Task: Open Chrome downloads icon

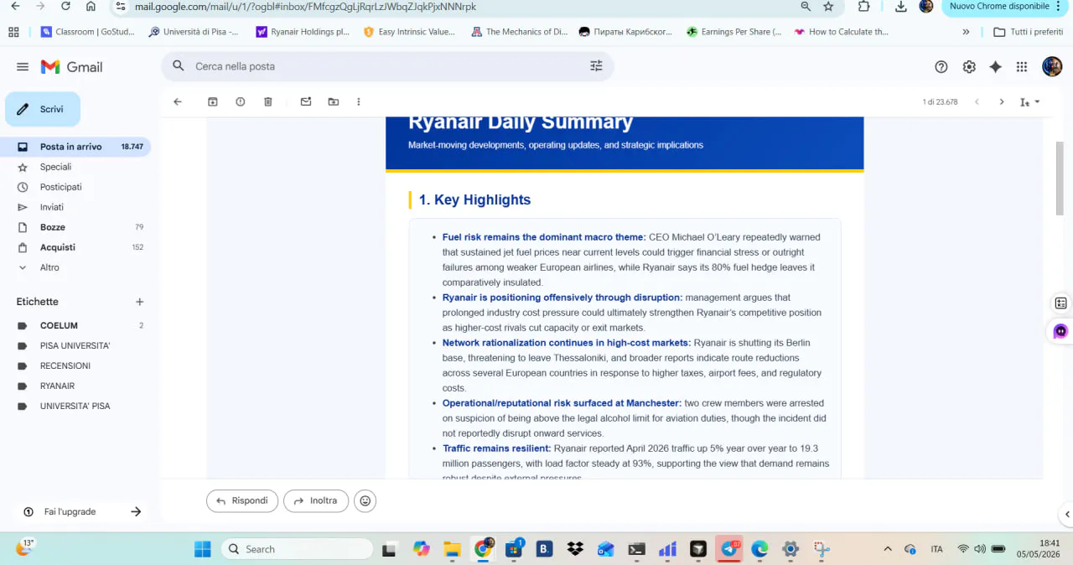Action: click(900, 7)
